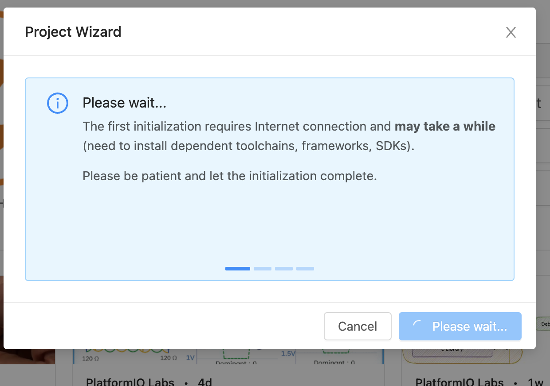Click the loading spinner icon
This screenshot has width=550, height=386.
(x=417, y=326)
